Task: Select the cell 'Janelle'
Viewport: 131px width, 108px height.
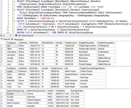Action: coord(12,58)
